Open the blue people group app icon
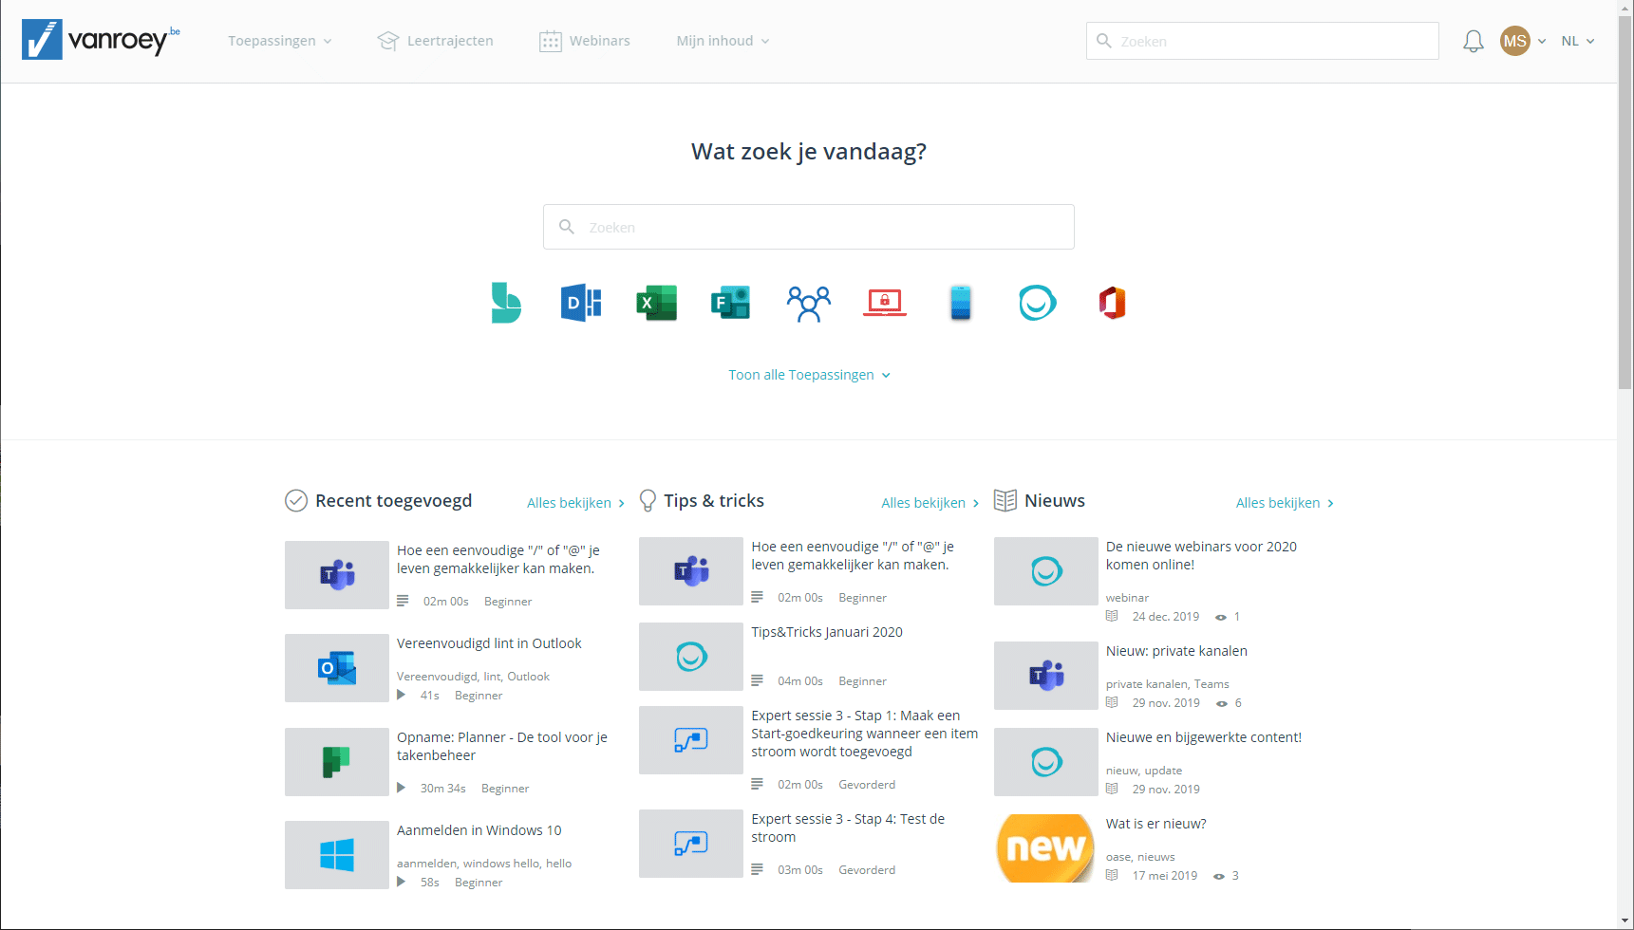Screen dimensions: 1634x930 (809, 304)
